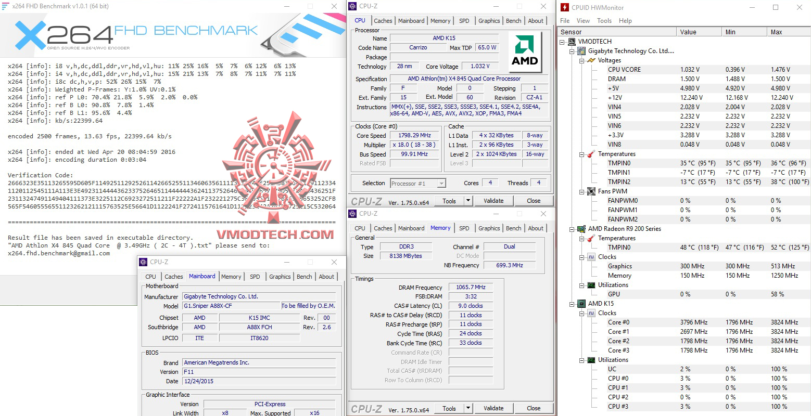The width and height of the screenshot is (811, 416).
Task: Open the Help menu in HWMonitor
Action: 625,21
